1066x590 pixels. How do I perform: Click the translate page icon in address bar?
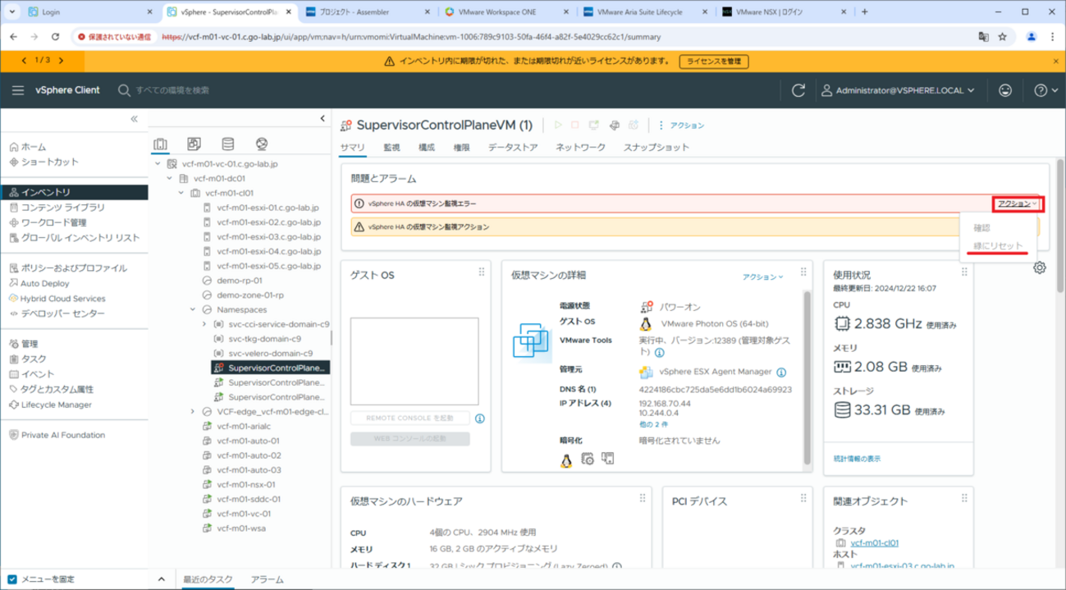[x=983, y=37]
